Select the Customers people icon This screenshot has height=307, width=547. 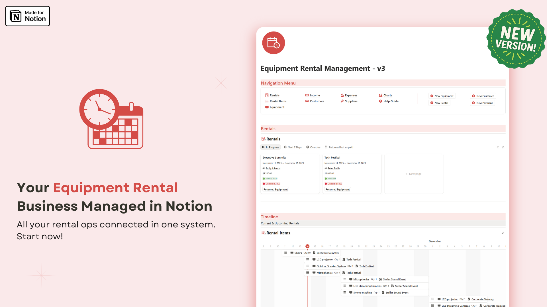coord(307,101)
